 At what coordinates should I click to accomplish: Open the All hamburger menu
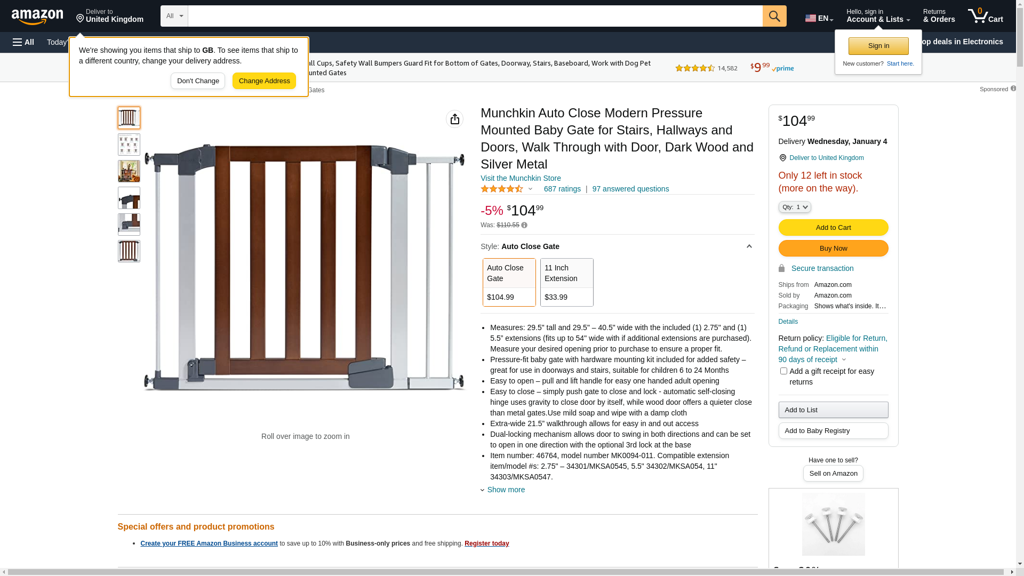click(x=23, y=42)
